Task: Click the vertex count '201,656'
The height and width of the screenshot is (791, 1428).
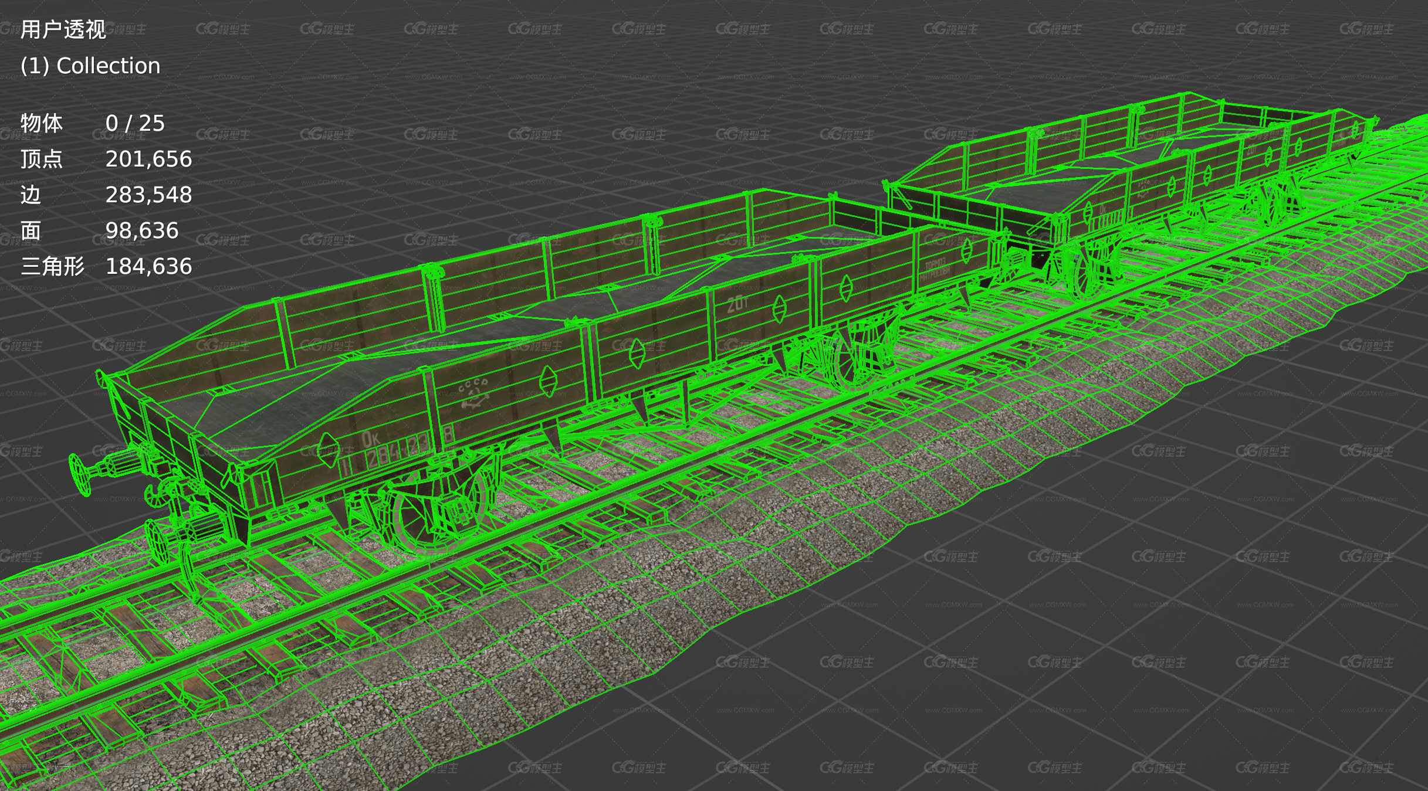Action: point(148,159)
